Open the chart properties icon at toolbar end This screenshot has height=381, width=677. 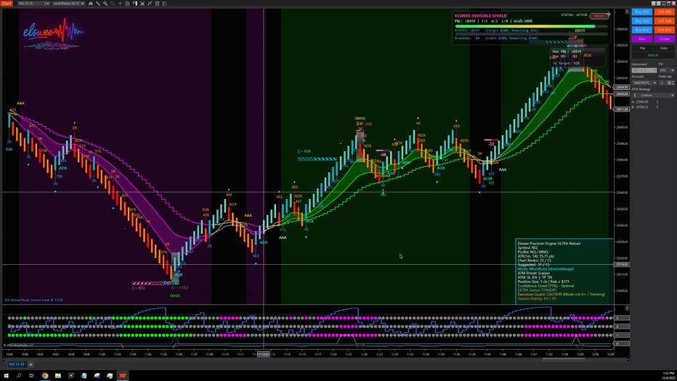(x=165, y=4)
